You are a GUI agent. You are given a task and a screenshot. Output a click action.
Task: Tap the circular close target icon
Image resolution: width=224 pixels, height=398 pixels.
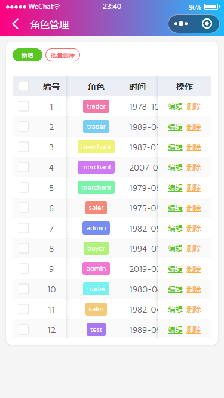207,24
